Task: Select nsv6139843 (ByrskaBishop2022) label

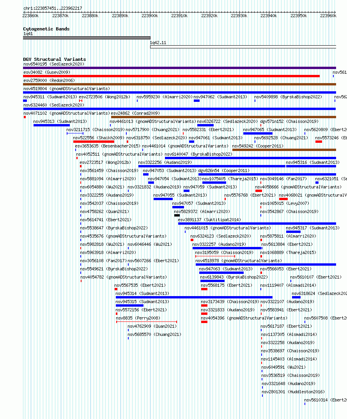Action: coord(234,277)
